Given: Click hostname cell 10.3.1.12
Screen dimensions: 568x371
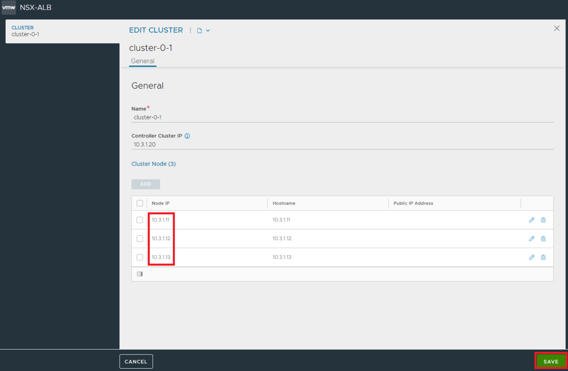Looking at the screenshot, I should click(x=282, y=239).
